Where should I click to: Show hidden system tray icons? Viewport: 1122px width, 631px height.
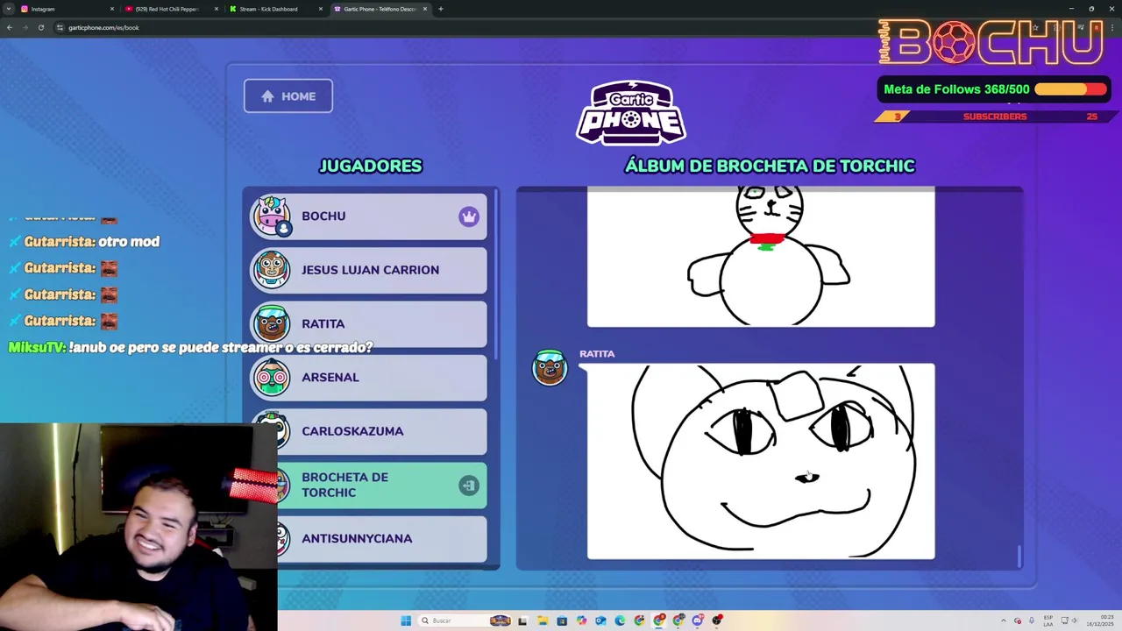tap(1004, 620)
